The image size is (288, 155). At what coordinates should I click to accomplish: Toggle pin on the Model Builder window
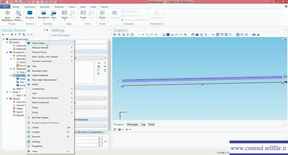pos(47,30)
